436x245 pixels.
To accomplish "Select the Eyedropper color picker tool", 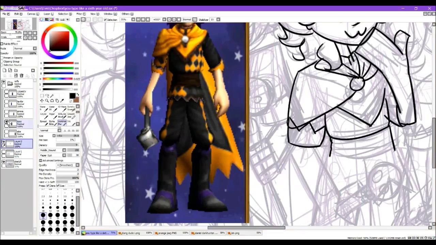I will click(62, 101).
